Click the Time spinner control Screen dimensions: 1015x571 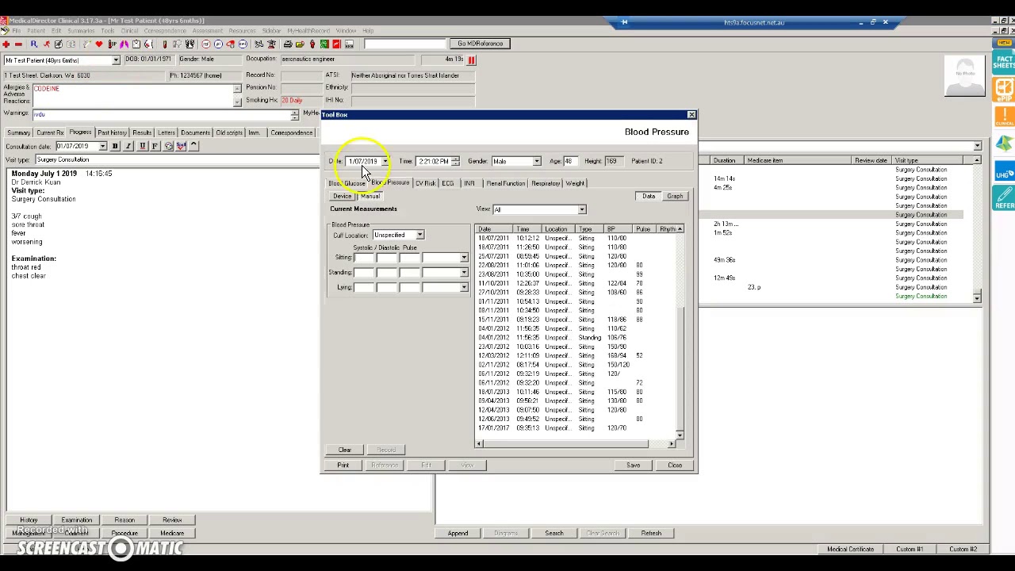tap(455, 162)
